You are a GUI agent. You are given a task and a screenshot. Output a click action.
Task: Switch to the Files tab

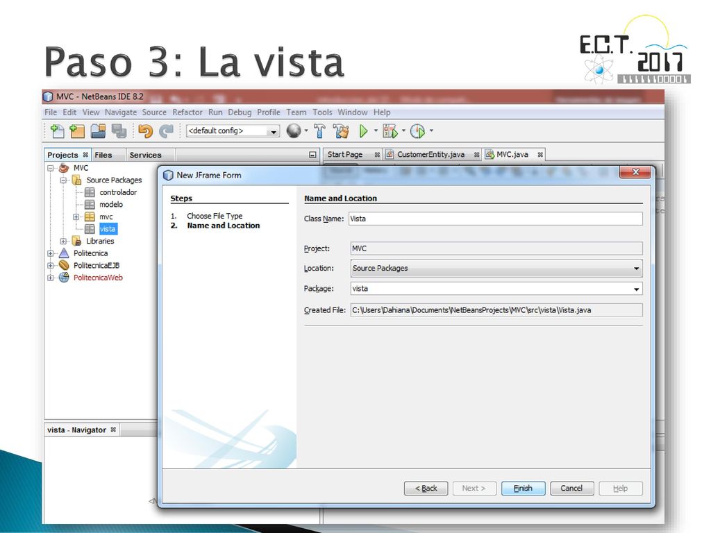click(103, 155)
